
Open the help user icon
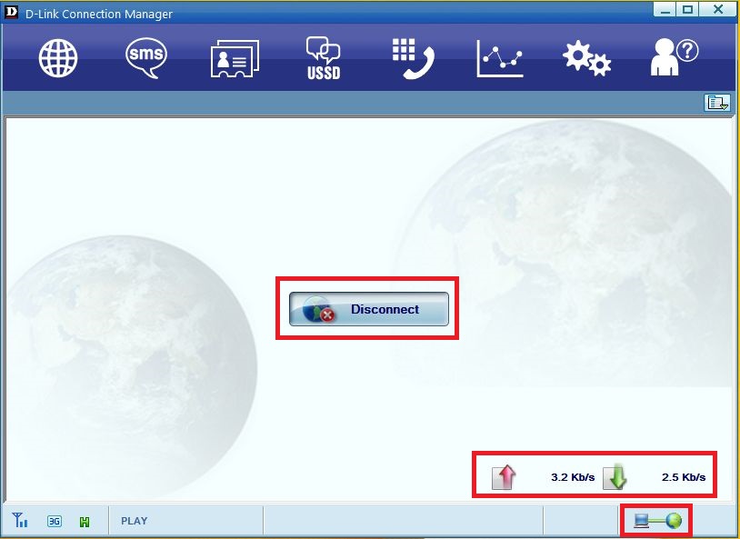pyautogui.click(x=674, y=57)
